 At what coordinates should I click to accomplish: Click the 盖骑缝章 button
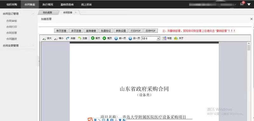click(x=91, y=31)
